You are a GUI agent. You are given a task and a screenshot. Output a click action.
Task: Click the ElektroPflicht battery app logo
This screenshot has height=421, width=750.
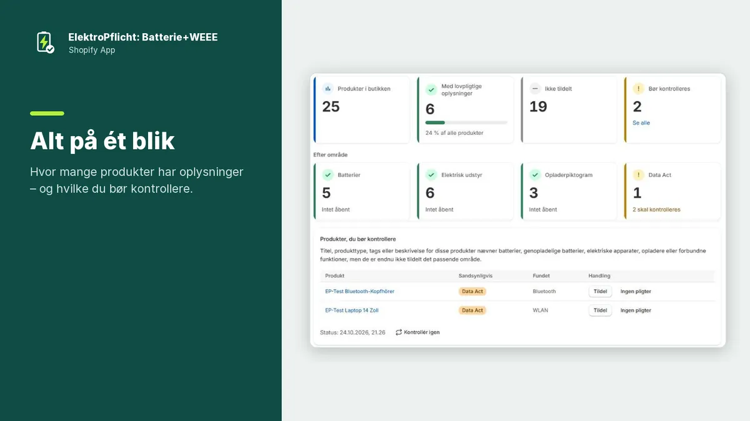point(45,42)
